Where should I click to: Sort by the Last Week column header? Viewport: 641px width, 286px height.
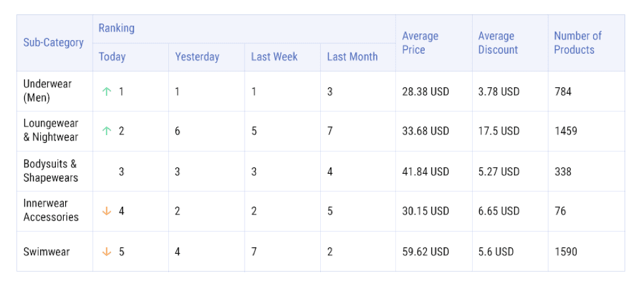coord(274,57)
